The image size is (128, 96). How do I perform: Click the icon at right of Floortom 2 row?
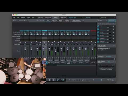pos(113,42)
